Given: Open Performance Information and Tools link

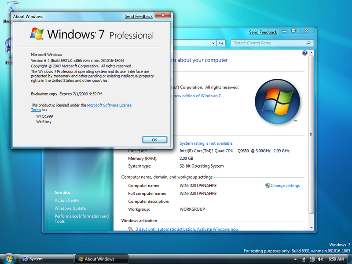Looking at the screenshot, I should pos(81,219).
